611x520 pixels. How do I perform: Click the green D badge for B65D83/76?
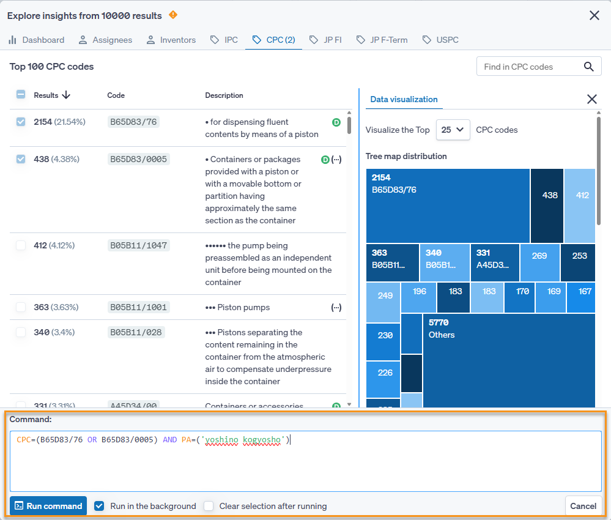(336, 122)
